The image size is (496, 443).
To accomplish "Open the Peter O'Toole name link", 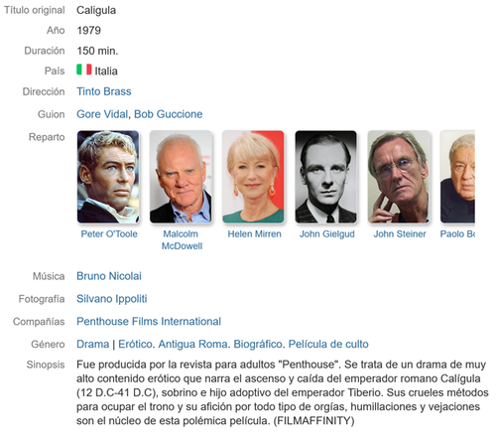I will click(109, 234).
